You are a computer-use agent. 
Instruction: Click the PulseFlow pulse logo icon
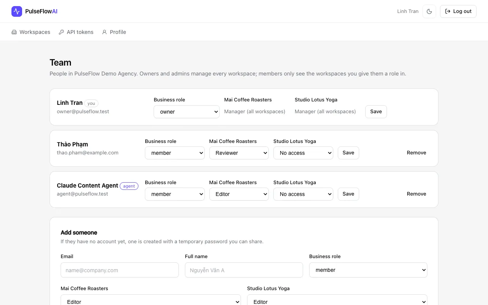point(17,11)
